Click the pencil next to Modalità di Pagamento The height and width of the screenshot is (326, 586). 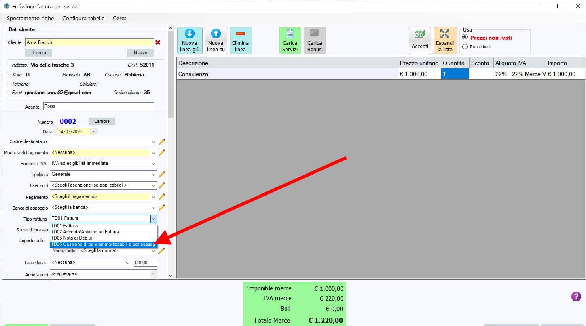click(x=162, y=153)
